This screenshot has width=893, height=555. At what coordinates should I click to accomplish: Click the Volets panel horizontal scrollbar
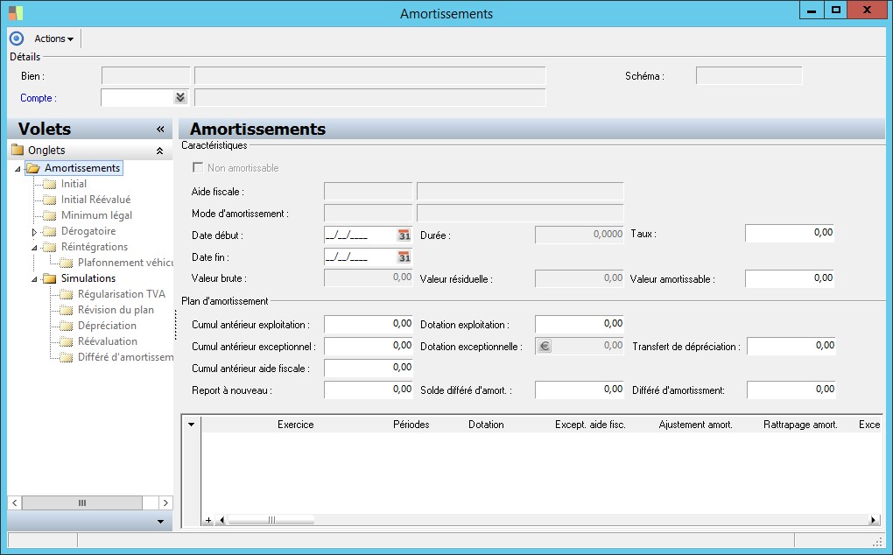point(82,503)
